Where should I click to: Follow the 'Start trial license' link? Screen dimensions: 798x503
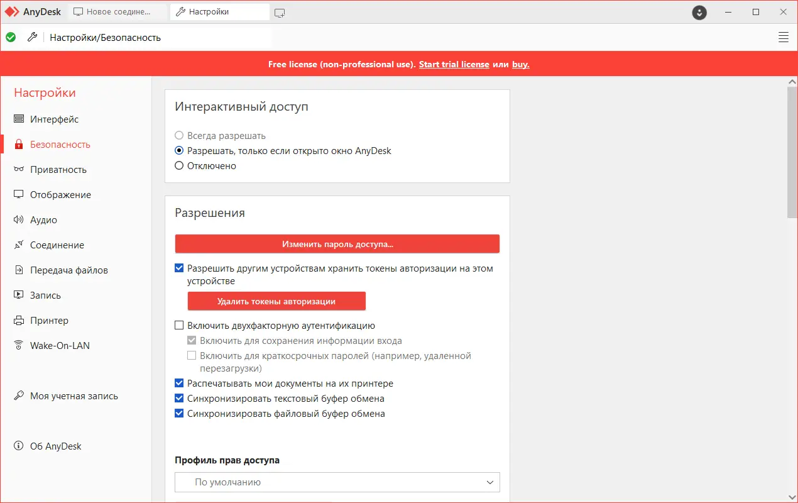(454, 64)
